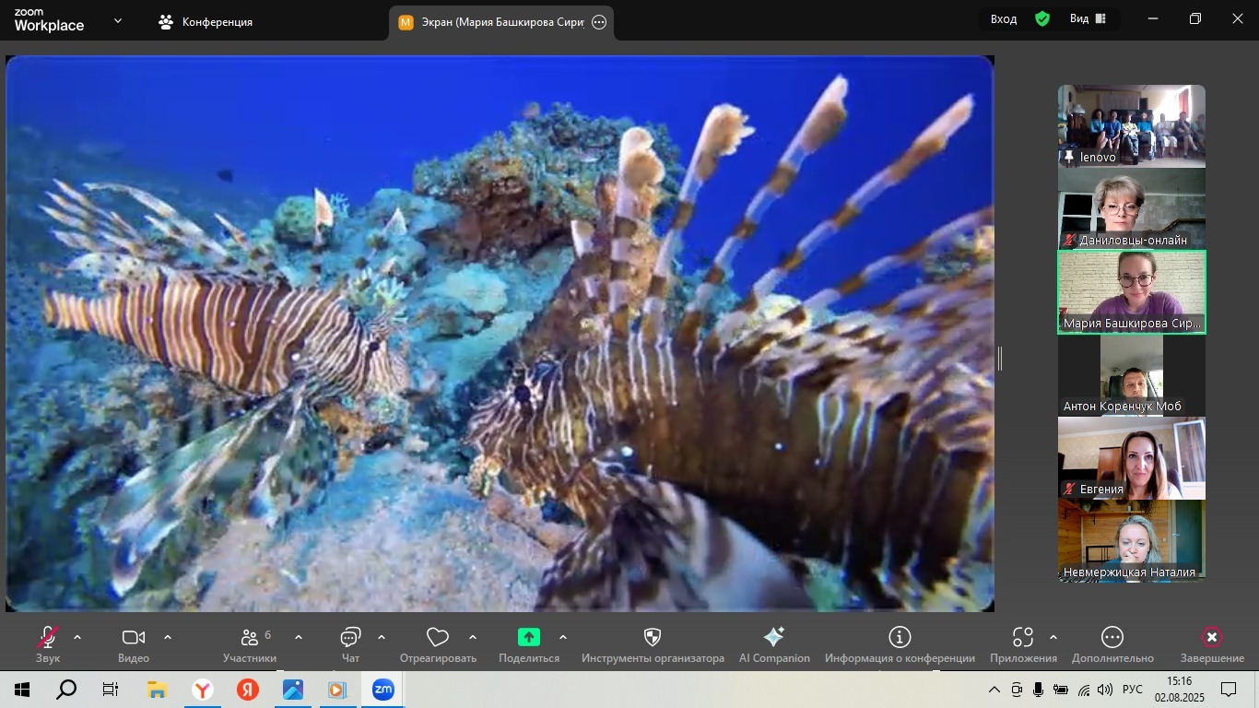Switch to the Конференция tab
Screen dimensions: 1259x708
click(x=206, y=21)
